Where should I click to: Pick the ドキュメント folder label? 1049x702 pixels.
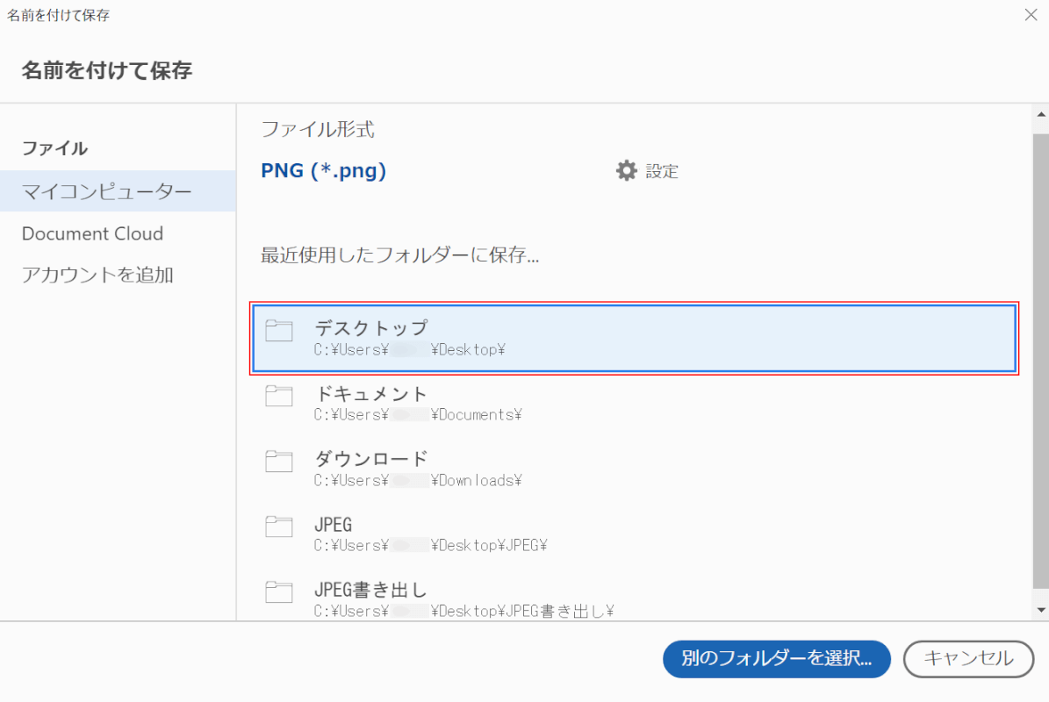(x=371, y=393)
